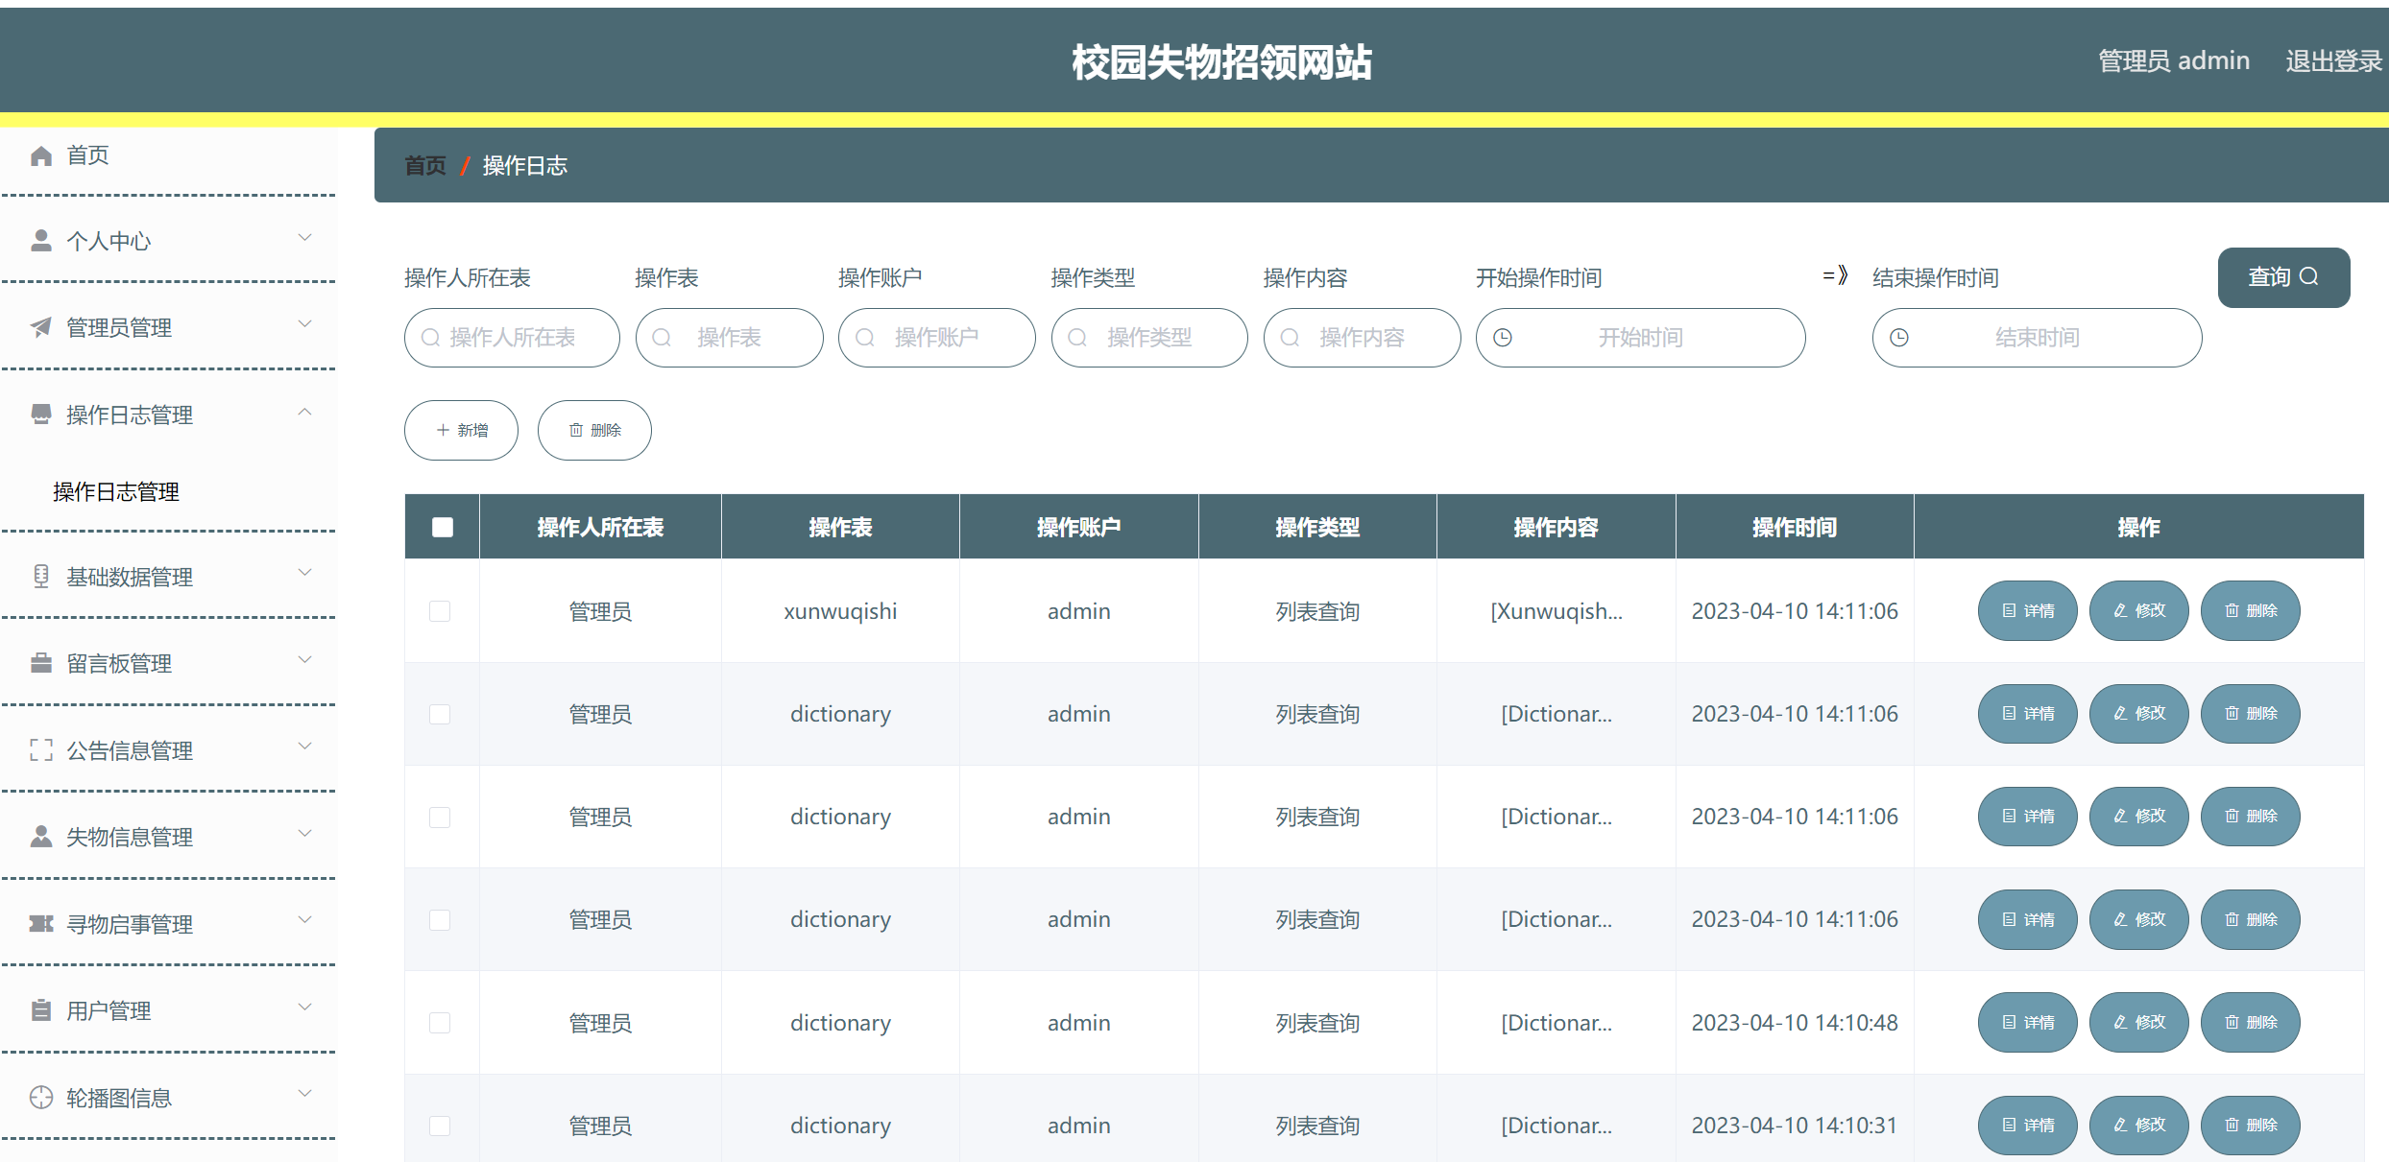Click the paper-plane icon next to 管理员管理

click(x=40, y=328)
